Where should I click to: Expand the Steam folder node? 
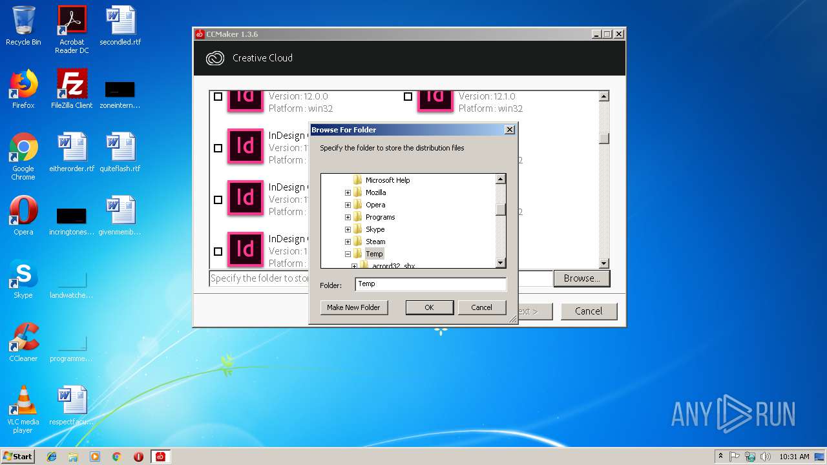(x=348, y=242)
